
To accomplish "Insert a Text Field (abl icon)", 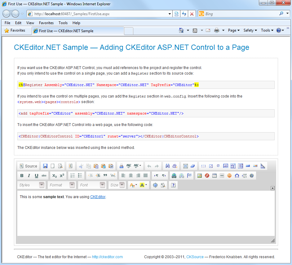I will click(x=226, y=166).
